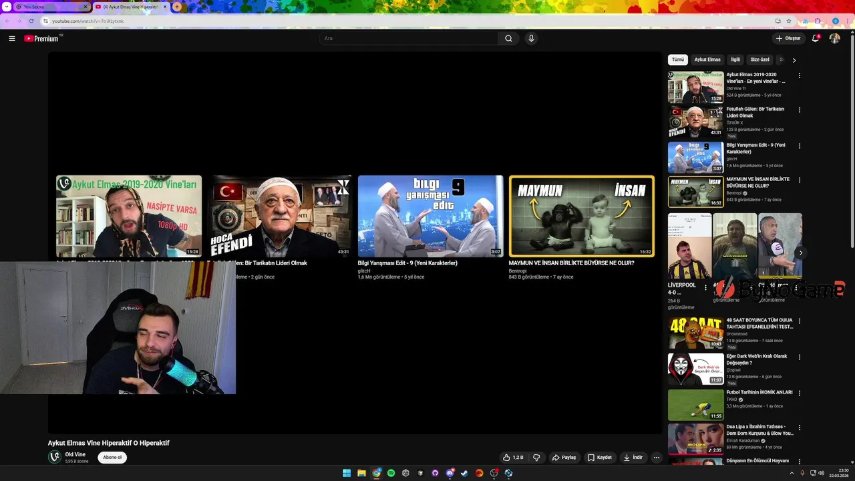Open Discord from the taskbar
The height and width of the screenshot is (481, 855).
tap(450, 473)
